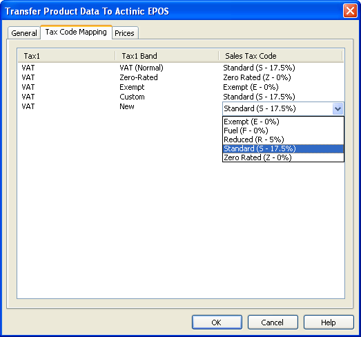Pick Fuel (F - 0%) option

[x=283, y=131]
